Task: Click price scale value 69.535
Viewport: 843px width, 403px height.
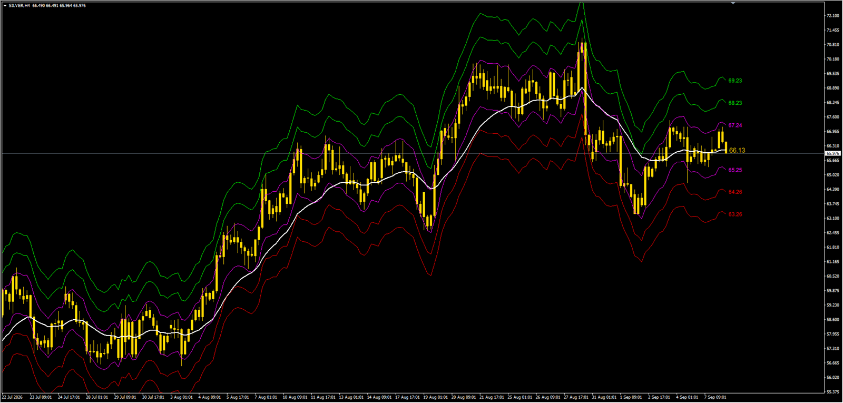Action: tap(833, 74)
